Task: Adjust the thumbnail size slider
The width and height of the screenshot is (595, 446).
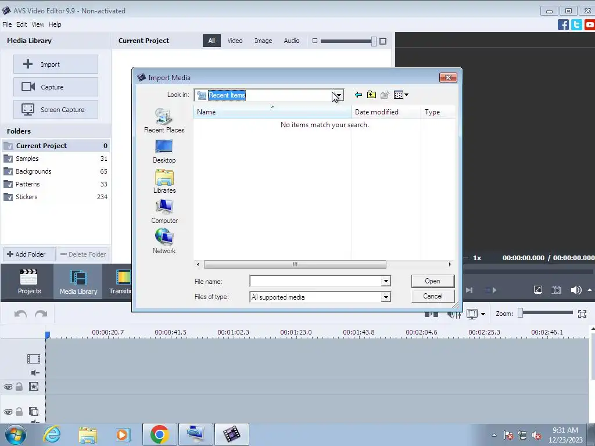Action: pyautogui.click(x=374, y=41)
